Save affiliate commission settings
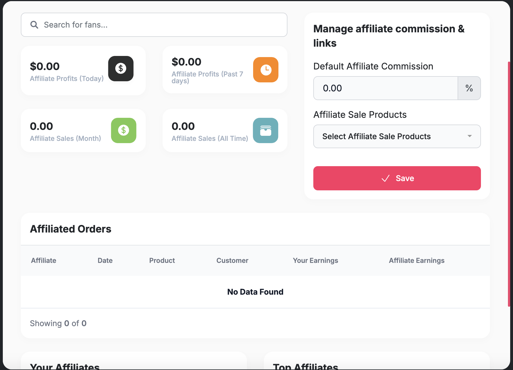This screenshot has height=370, width=513. point(397,178)
